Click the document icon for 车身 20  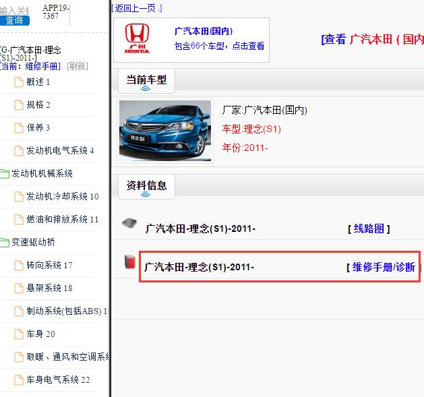pyautogui.click(x=19, y=334)
